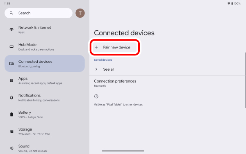
Task: Click the Battery icon in sidebar
Action: 11,115
